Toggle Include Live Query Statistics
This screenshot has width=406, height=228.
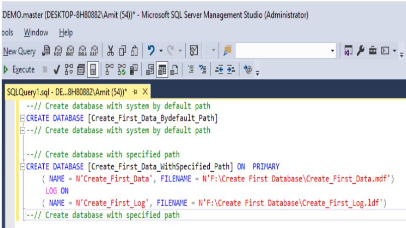pyautogui.click(x=121, y=69)
